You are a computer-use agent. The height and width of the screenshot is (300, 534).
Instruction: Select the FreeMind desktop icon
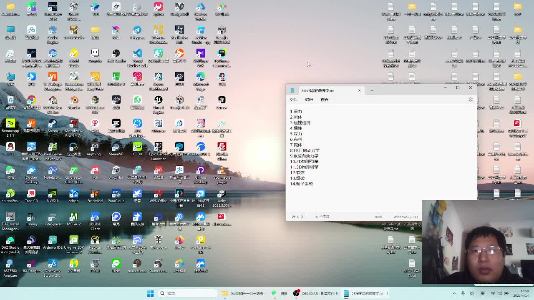pos(95,196)
